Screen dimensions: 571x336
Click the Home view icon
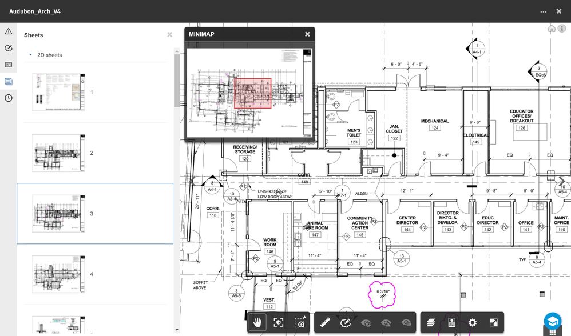click(x=552, y=29)
